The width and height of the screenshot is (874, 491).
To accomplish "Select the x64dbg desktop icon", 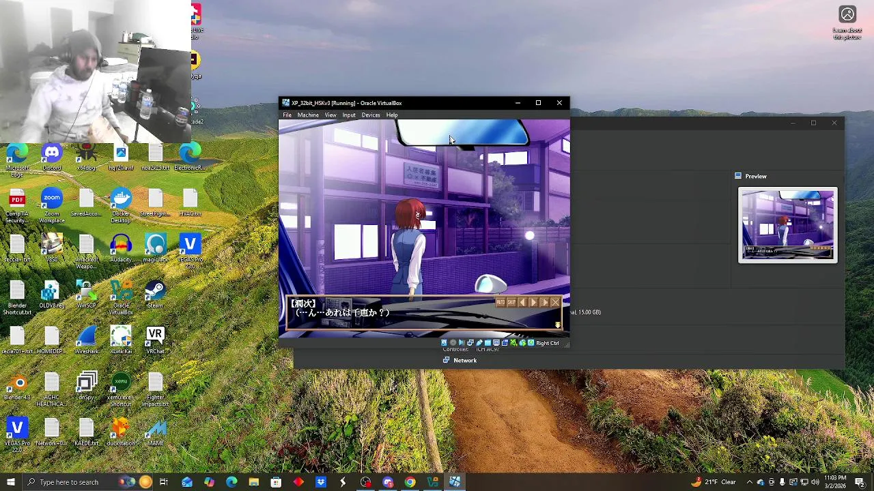I will [x=86, y=158].
